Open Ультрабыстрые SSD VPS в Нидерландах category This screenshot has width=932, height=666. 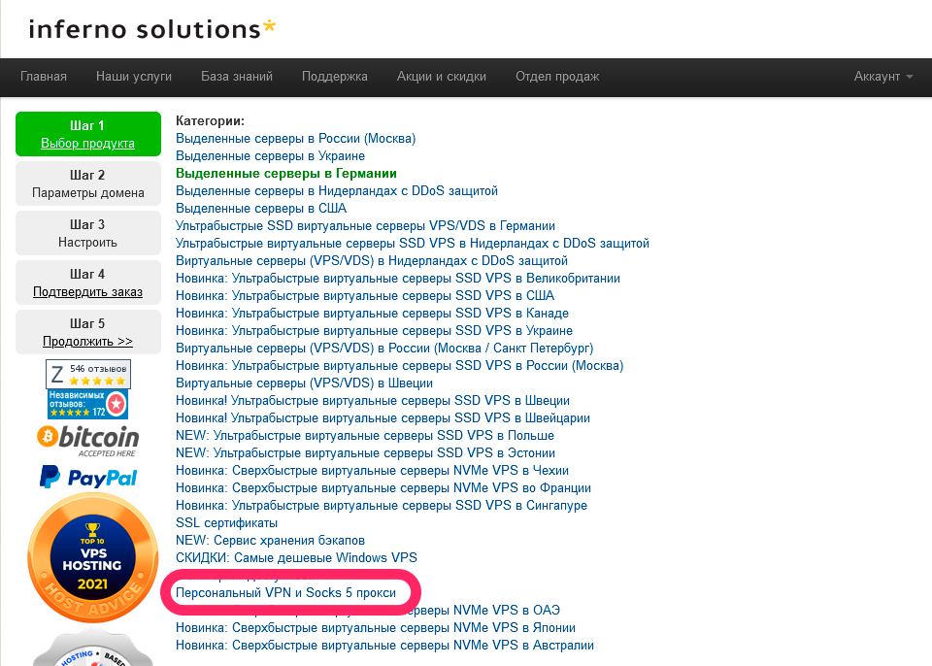[413, 244]
